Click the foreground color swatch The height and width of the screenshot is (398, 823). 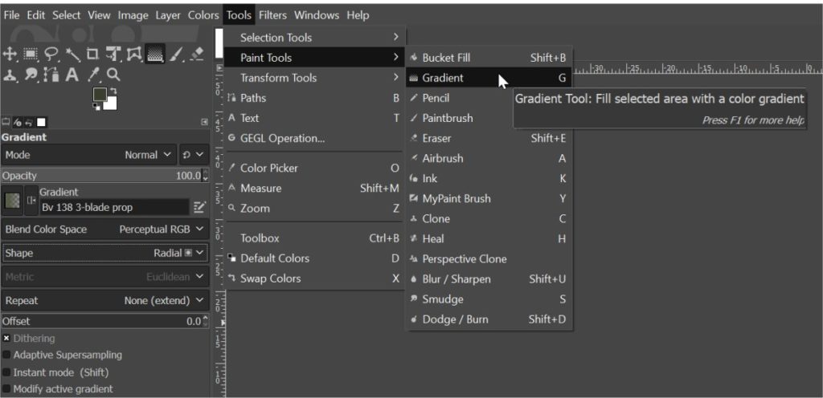pyautogui.click(x=100, y=95)
